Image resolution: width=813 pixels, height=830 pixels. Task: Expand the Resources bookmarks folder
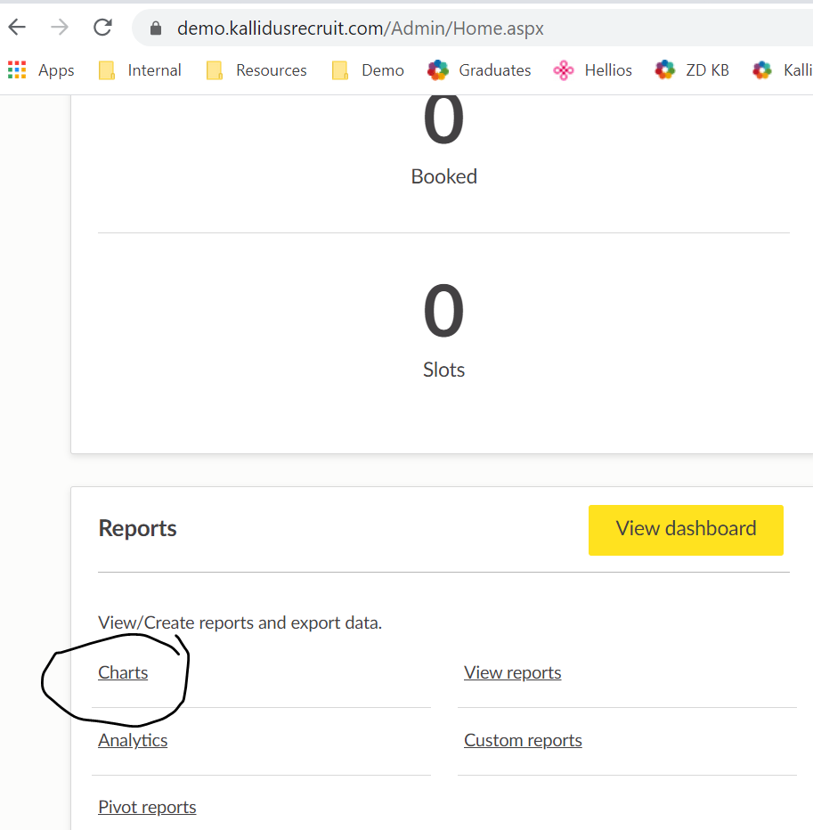[256, 70]
